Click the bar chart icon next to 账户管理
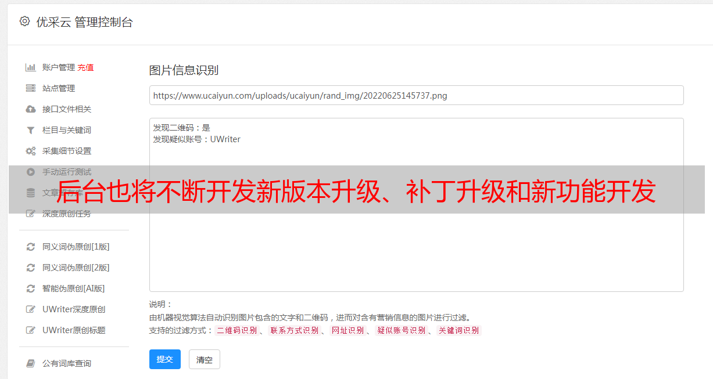The width and height of the screenshot is (713, 379). 31,67
